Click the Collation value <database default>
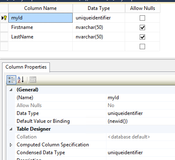175x160 pixels. click(x=140, y=137)
